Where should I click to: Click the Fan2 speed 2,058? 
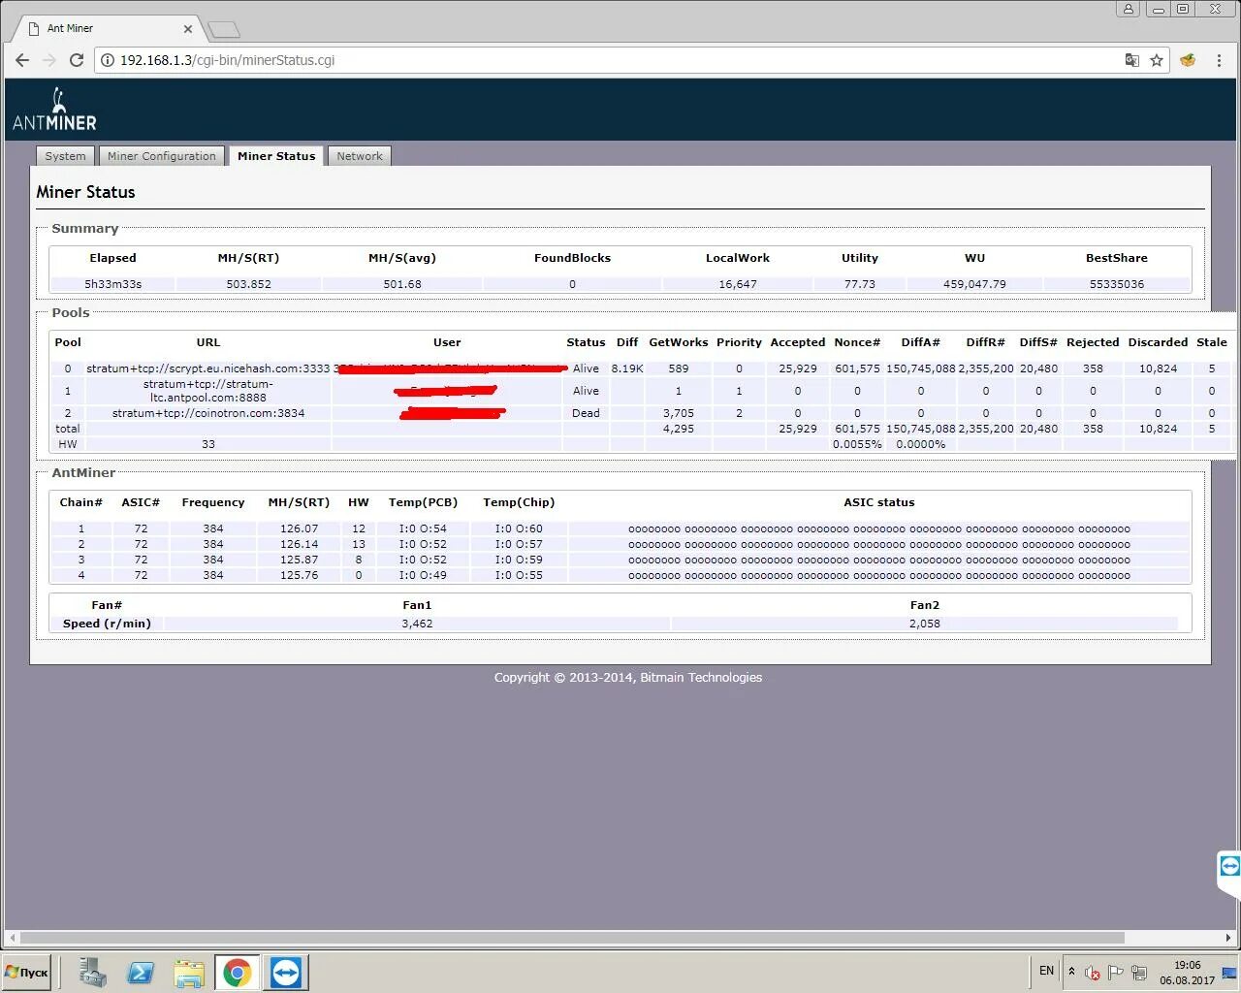(x=925, y=624)
